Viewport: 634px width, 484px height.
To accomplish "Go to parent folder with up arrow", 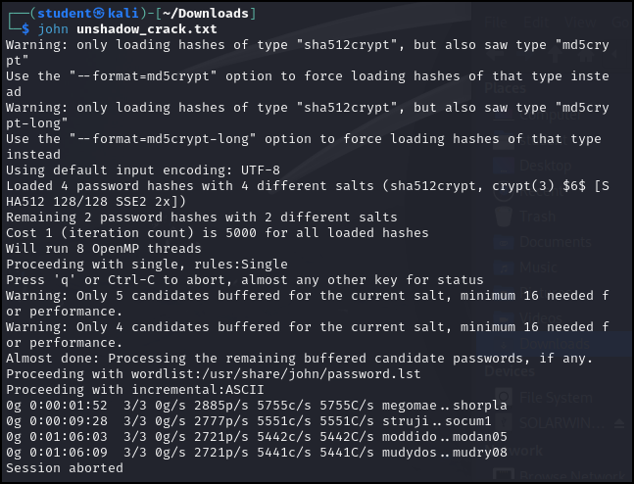I will click(x=557, y=54).
